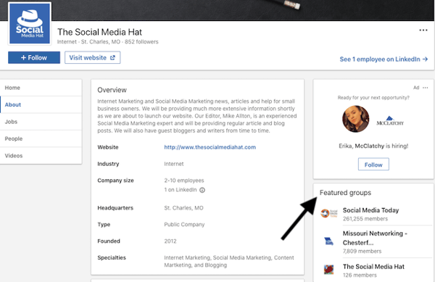The width and height of the screenshot is (435, 282).
Task: Click the info icon next to 1 on LinkedIn
Action: [202, 190]
